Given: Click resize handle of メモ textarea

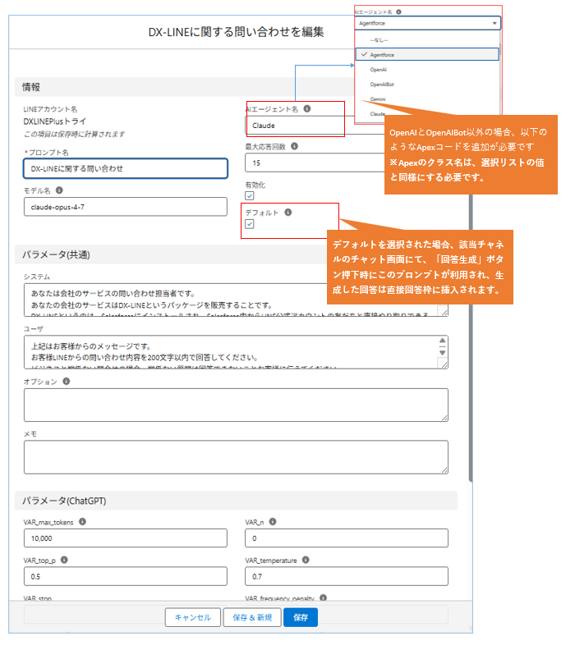Looking at the screenshot, I should 444,469.
